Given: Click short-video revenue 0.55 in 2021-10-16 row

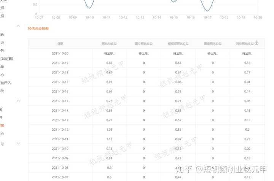Looking at the screenshot, I should (178, 92).
